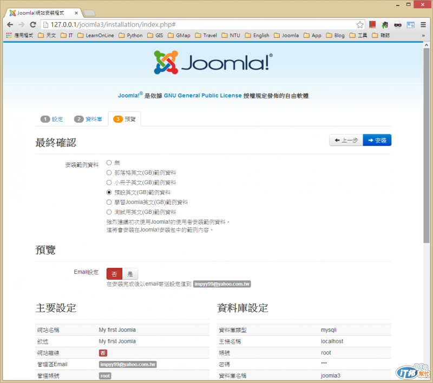Open the IT bookmark folder

click(x=67, y=35)
